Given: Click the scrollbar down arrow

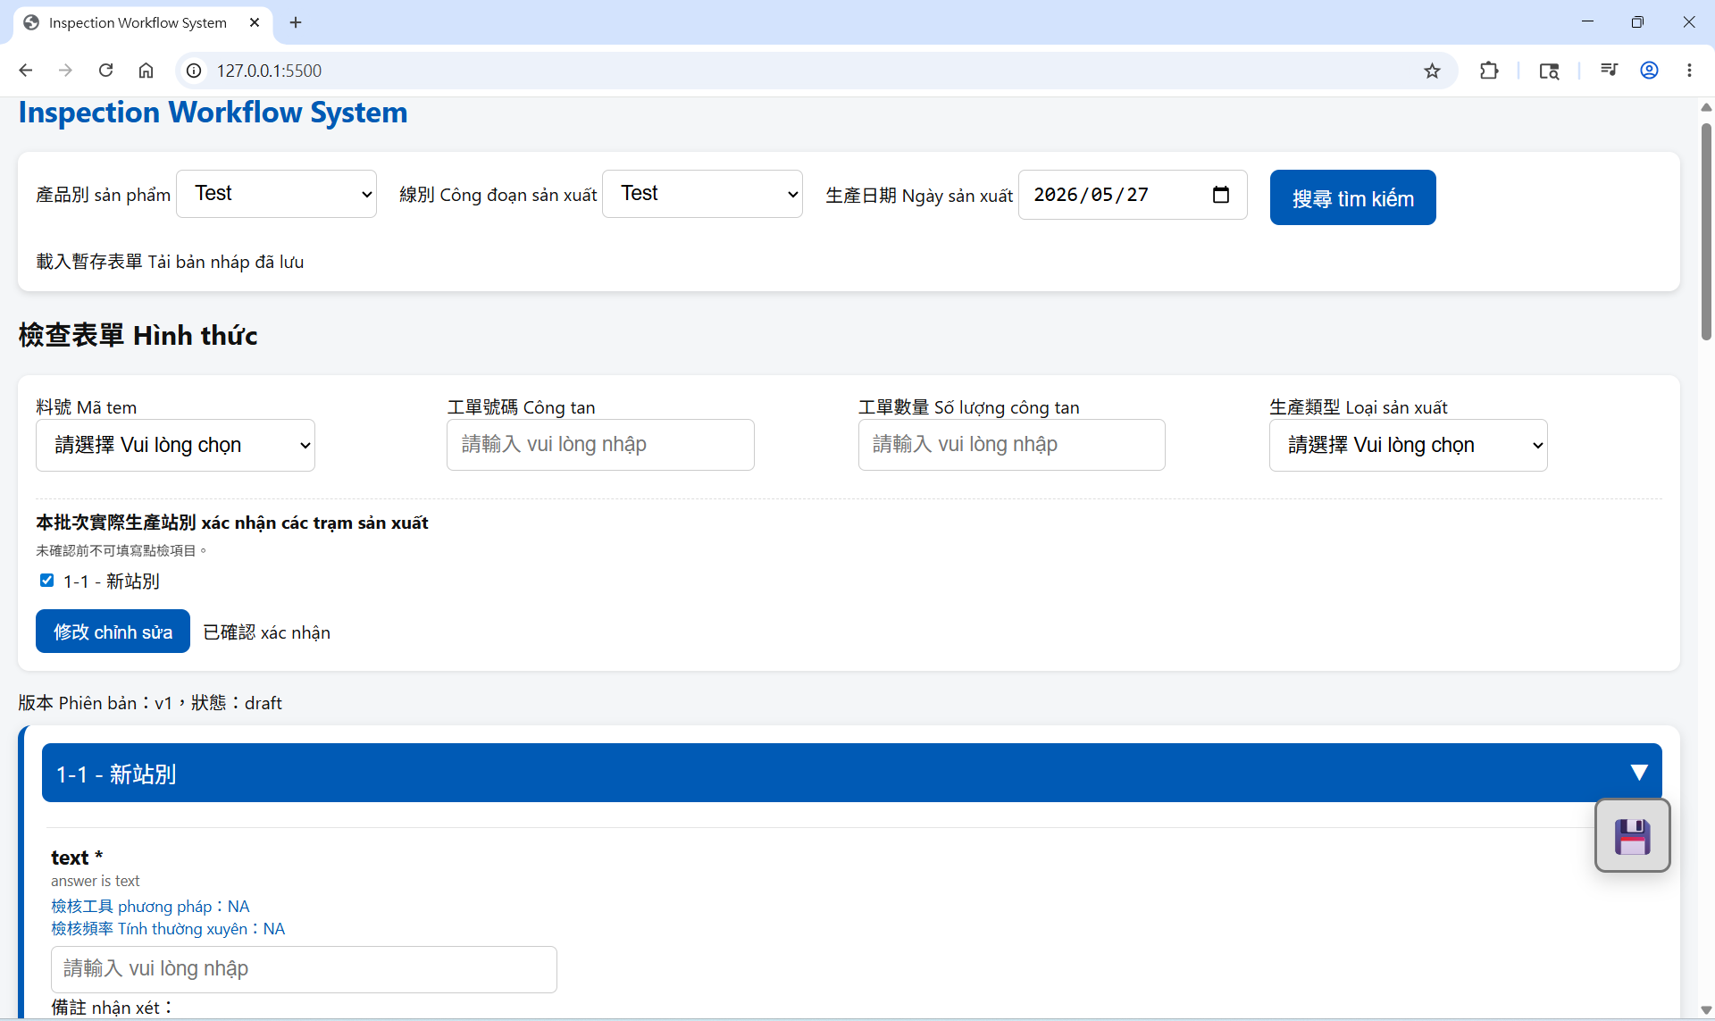Looking at the screenshot, I should click(x=1706, y=1009).
